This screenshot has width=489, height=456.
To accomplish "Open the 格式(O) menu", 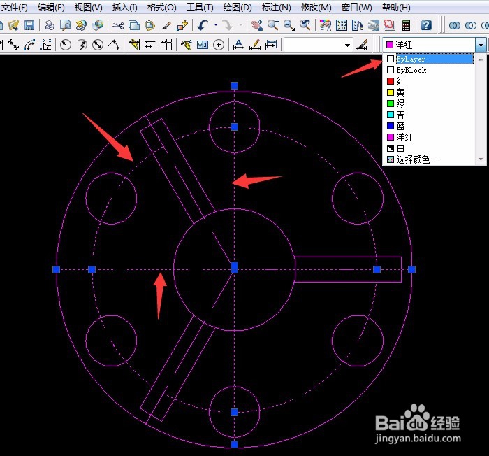I will [162, 7].
